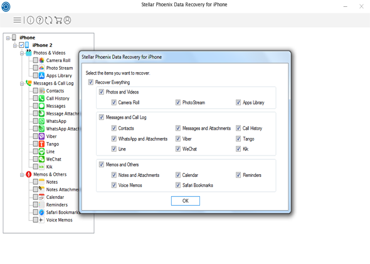Click the Safari Bookmarks compass icon
This screenshot has width=370, height=264.
(41, 212)
